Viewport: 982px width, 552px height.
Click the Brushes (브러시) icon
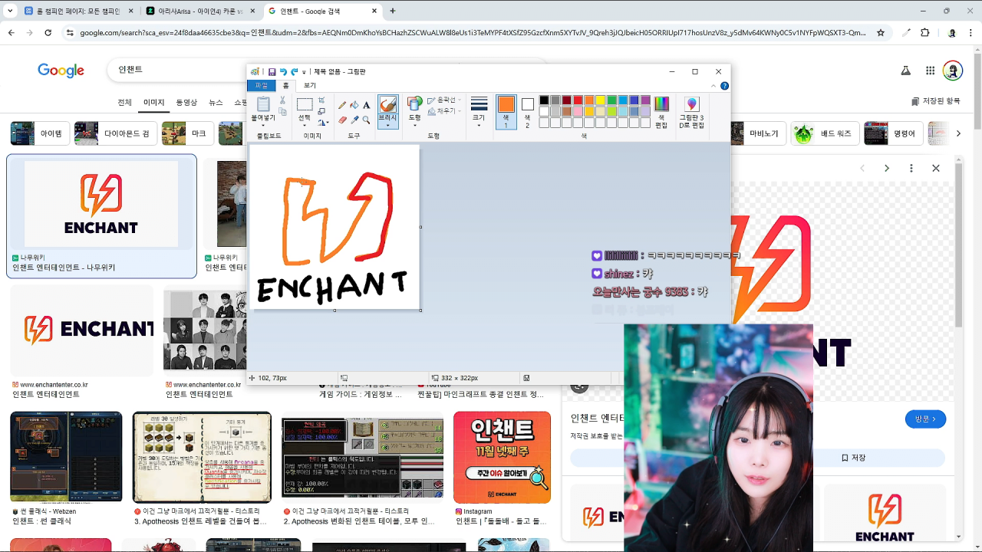387,103
